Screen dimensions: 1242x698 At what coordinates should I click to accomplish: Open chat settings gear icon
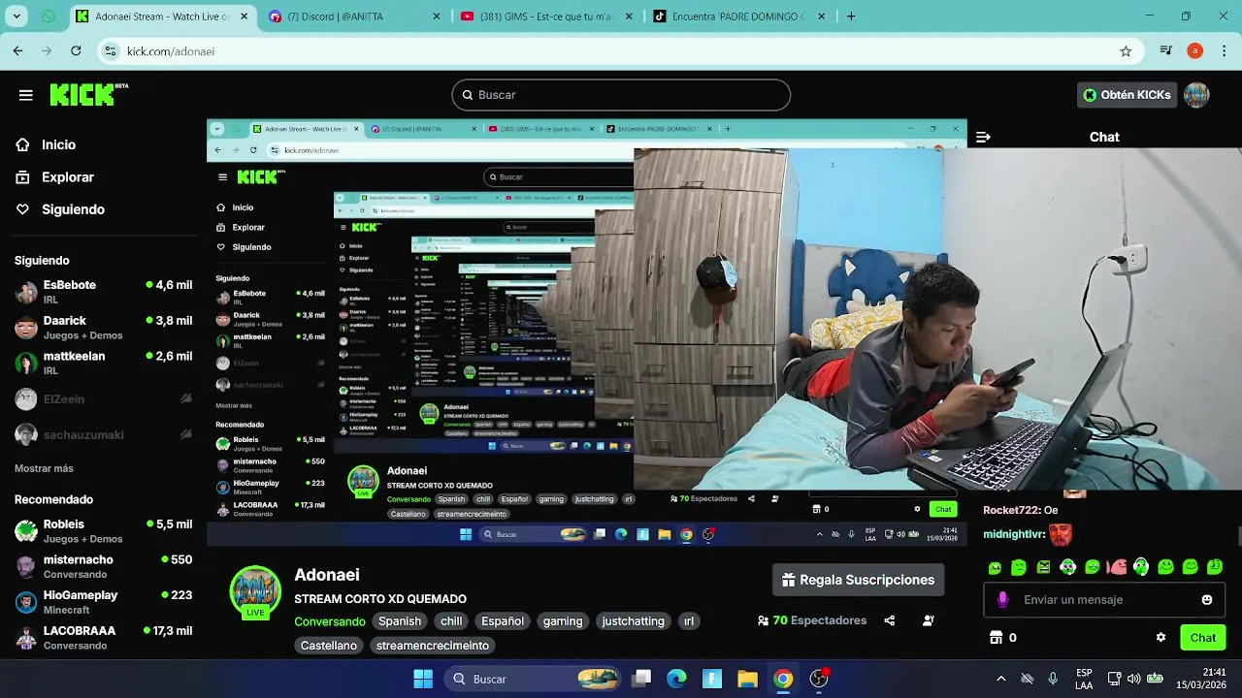coord(1160,638)
